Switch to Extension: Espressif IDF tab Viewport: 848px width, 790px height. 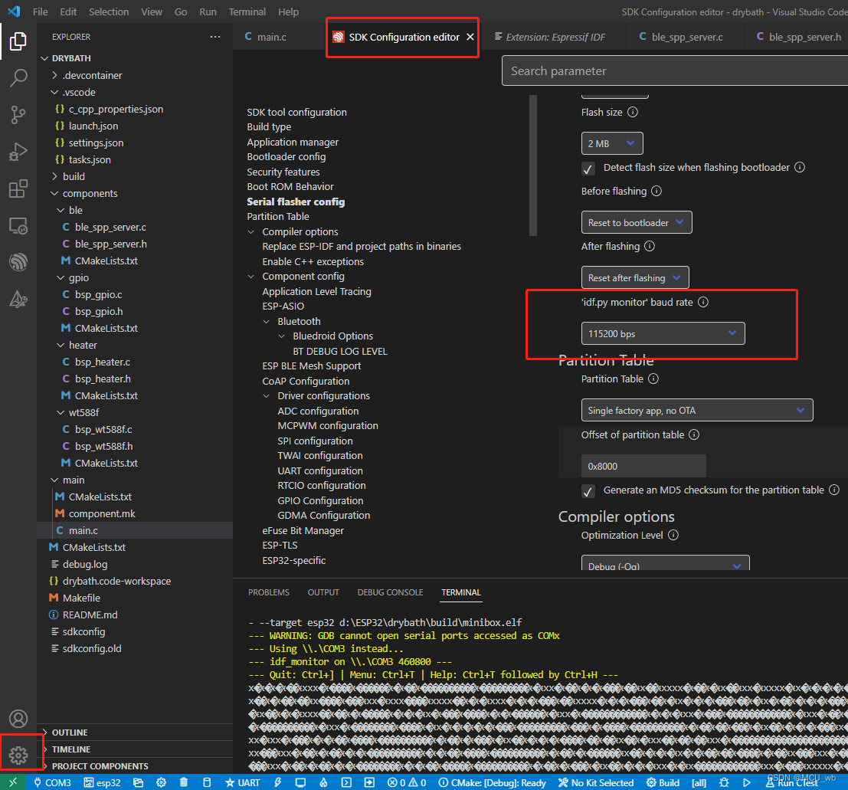555,37
